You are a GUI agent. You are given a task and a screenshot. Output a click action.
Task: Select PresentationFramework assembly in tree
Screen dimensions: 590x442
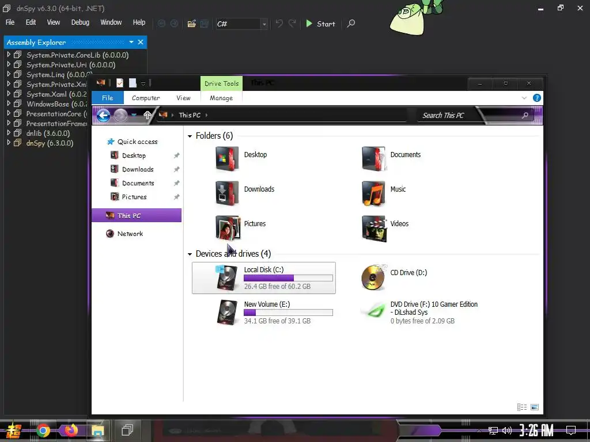point(56,123)
